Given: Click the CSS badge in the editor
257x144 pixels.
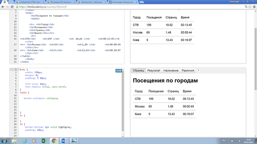Looking at the screenshot, I should pos(118,71).
